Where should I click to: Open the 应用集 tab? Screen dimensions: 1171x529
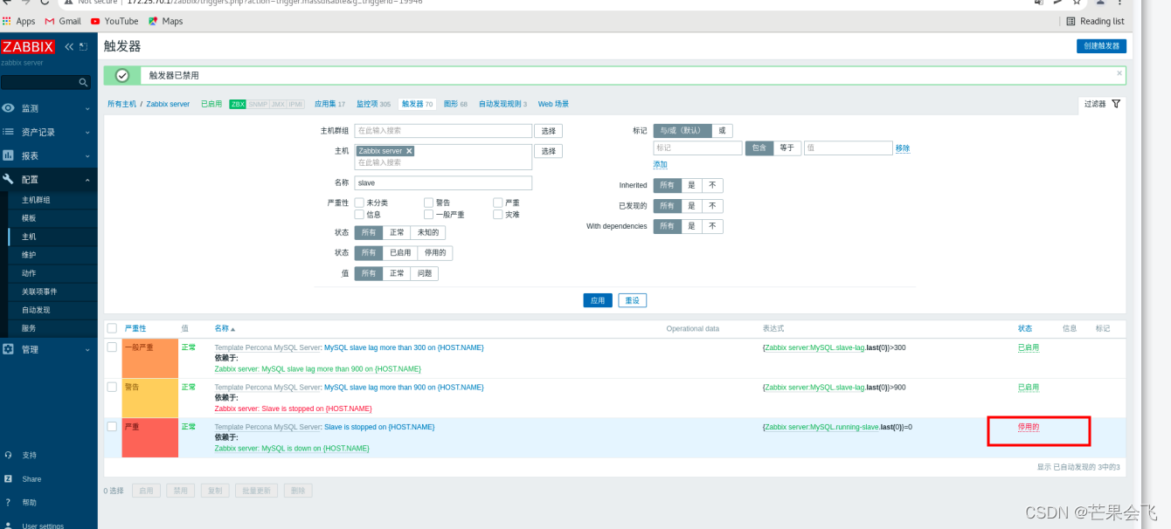coord(329,104)
